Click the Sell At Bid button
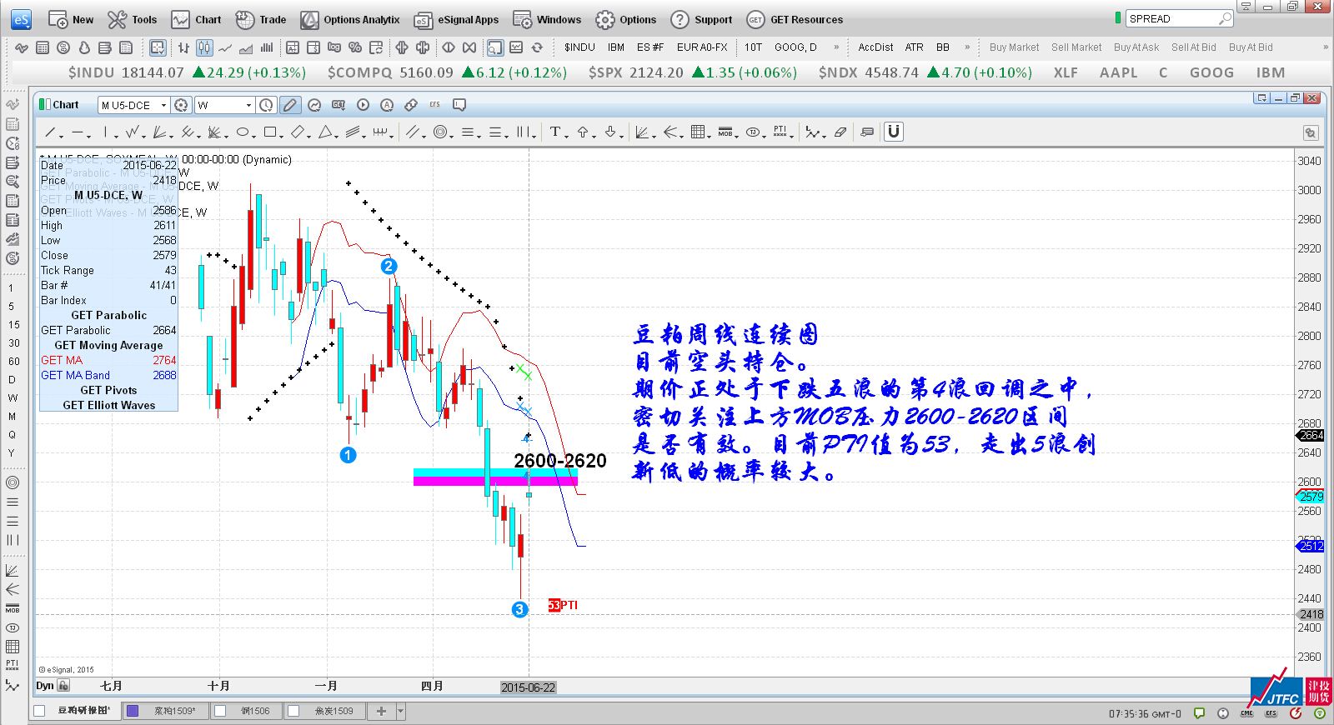 1193,47
